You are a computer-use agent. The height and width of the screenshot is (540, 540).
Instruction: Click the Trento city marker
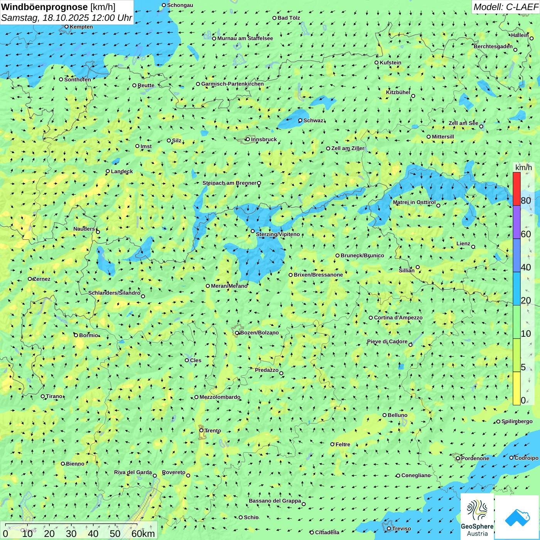click(x=201, y=430)
